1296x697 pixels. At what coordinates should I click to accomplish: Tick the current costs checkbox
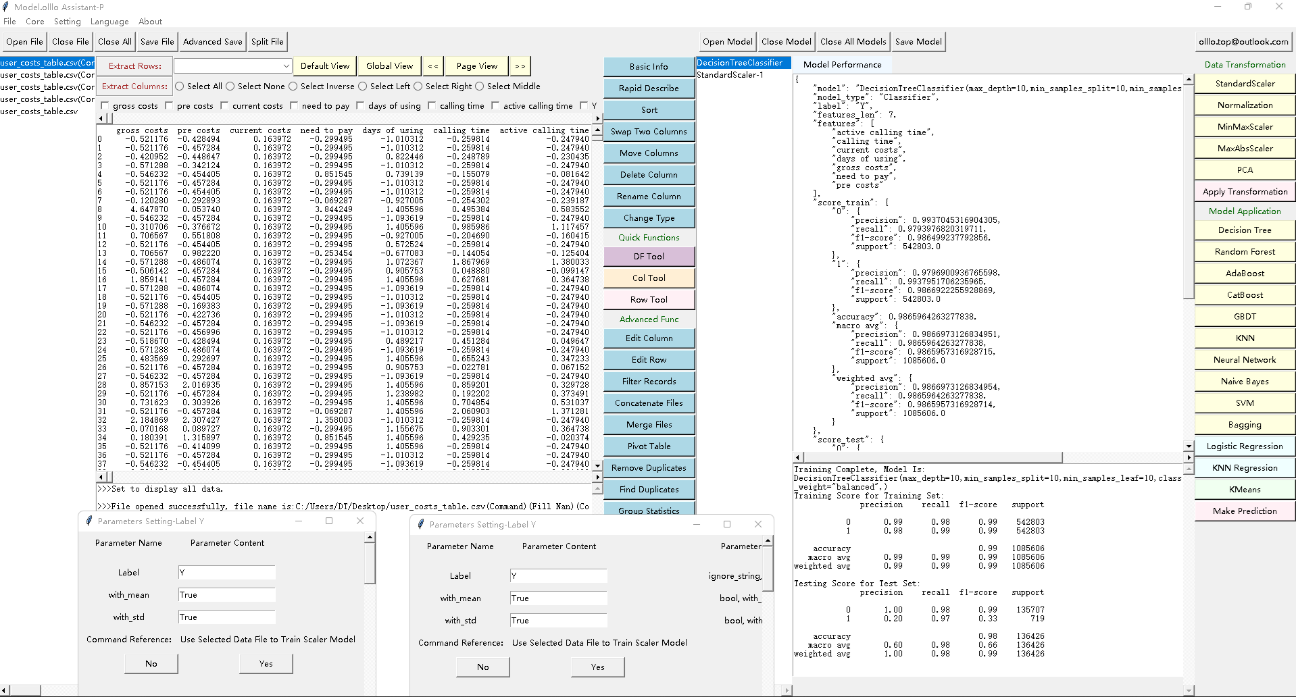pos(224,105)
